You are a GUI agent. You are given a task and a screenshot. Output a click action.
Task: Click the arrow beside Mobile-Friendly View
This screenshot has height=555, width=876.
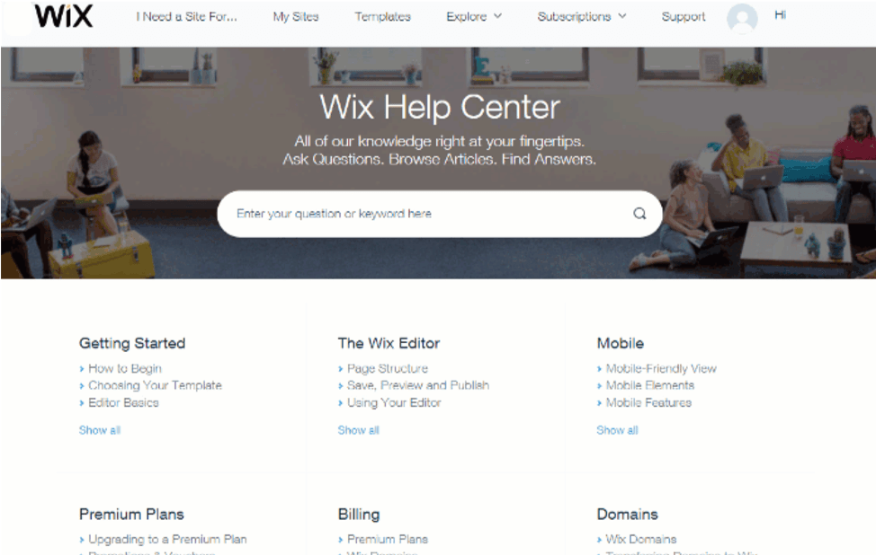pos(599,369)
